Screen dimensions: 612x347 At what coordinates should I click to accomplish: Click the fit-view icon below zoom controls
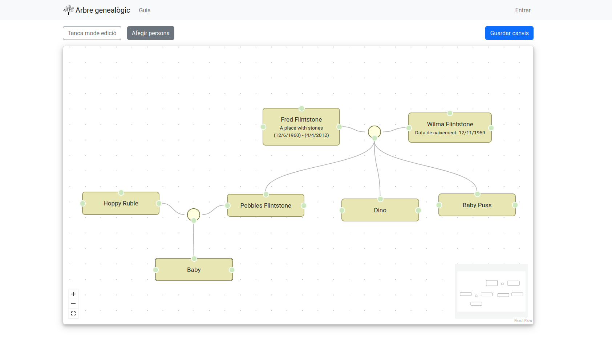(x=73, y=313)
